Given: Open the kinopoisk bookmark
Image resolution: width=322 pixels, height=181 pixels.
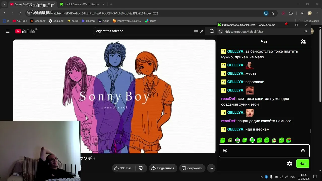Looking at the screenshot, I should [38, 21].
